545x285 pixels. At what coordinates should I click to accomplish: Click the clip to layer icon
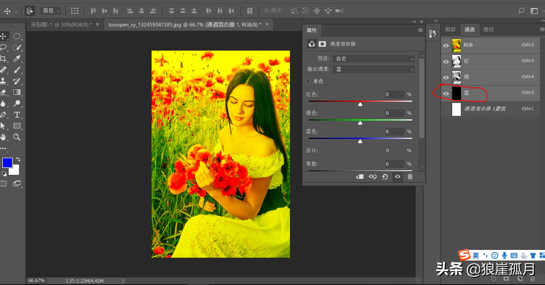[x=359, y=177]
